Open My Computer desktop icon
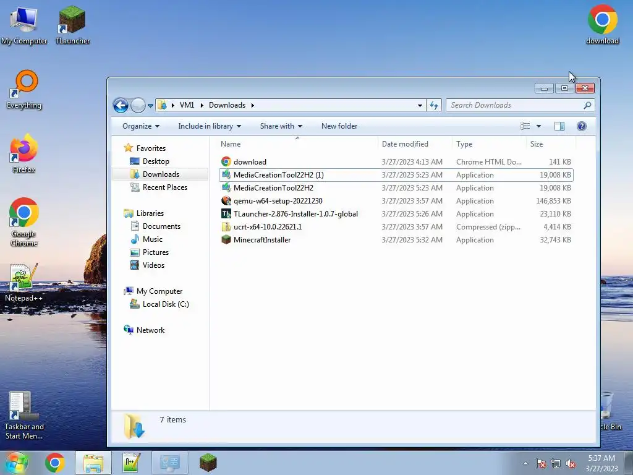Image resolution: width=633 pixels, height=475 pixels. [24, 25]
